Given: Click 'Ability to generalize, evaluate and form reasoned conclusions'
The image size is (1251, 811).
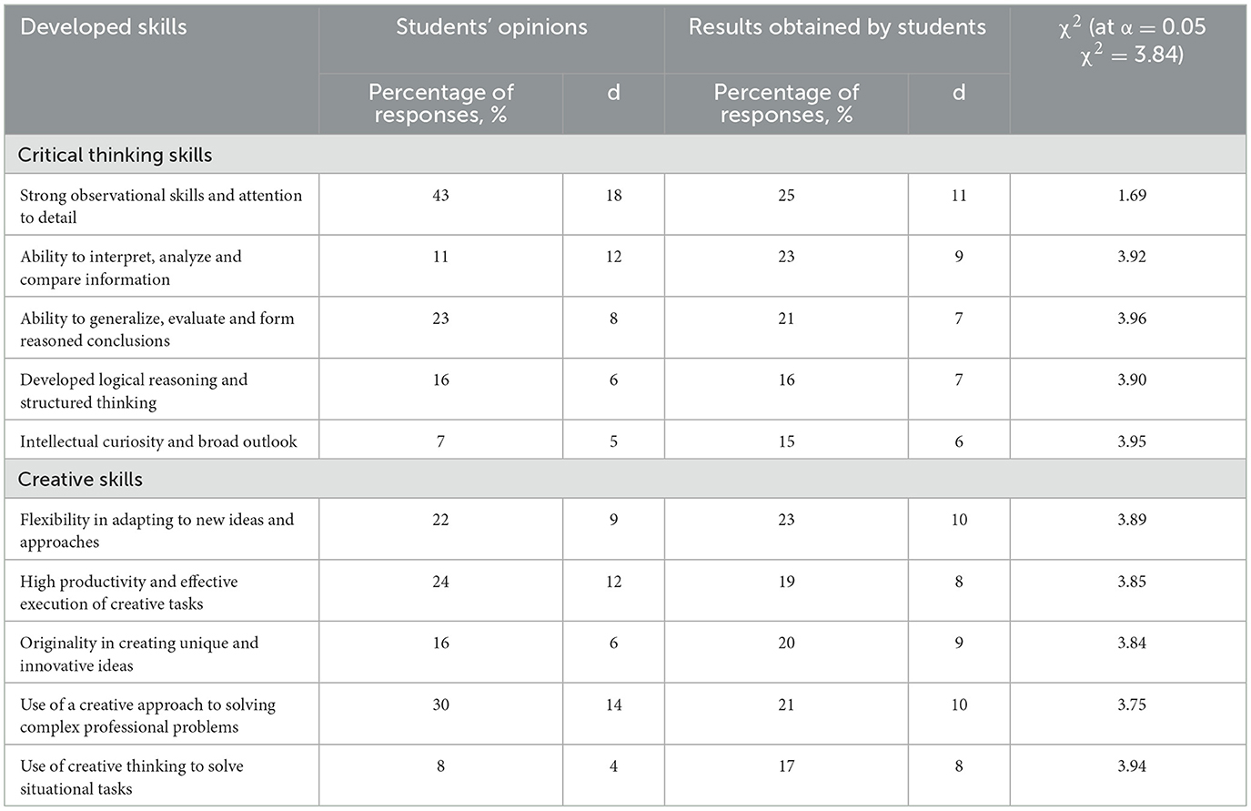Looking at the screenshot, I should tap(157, 329).
